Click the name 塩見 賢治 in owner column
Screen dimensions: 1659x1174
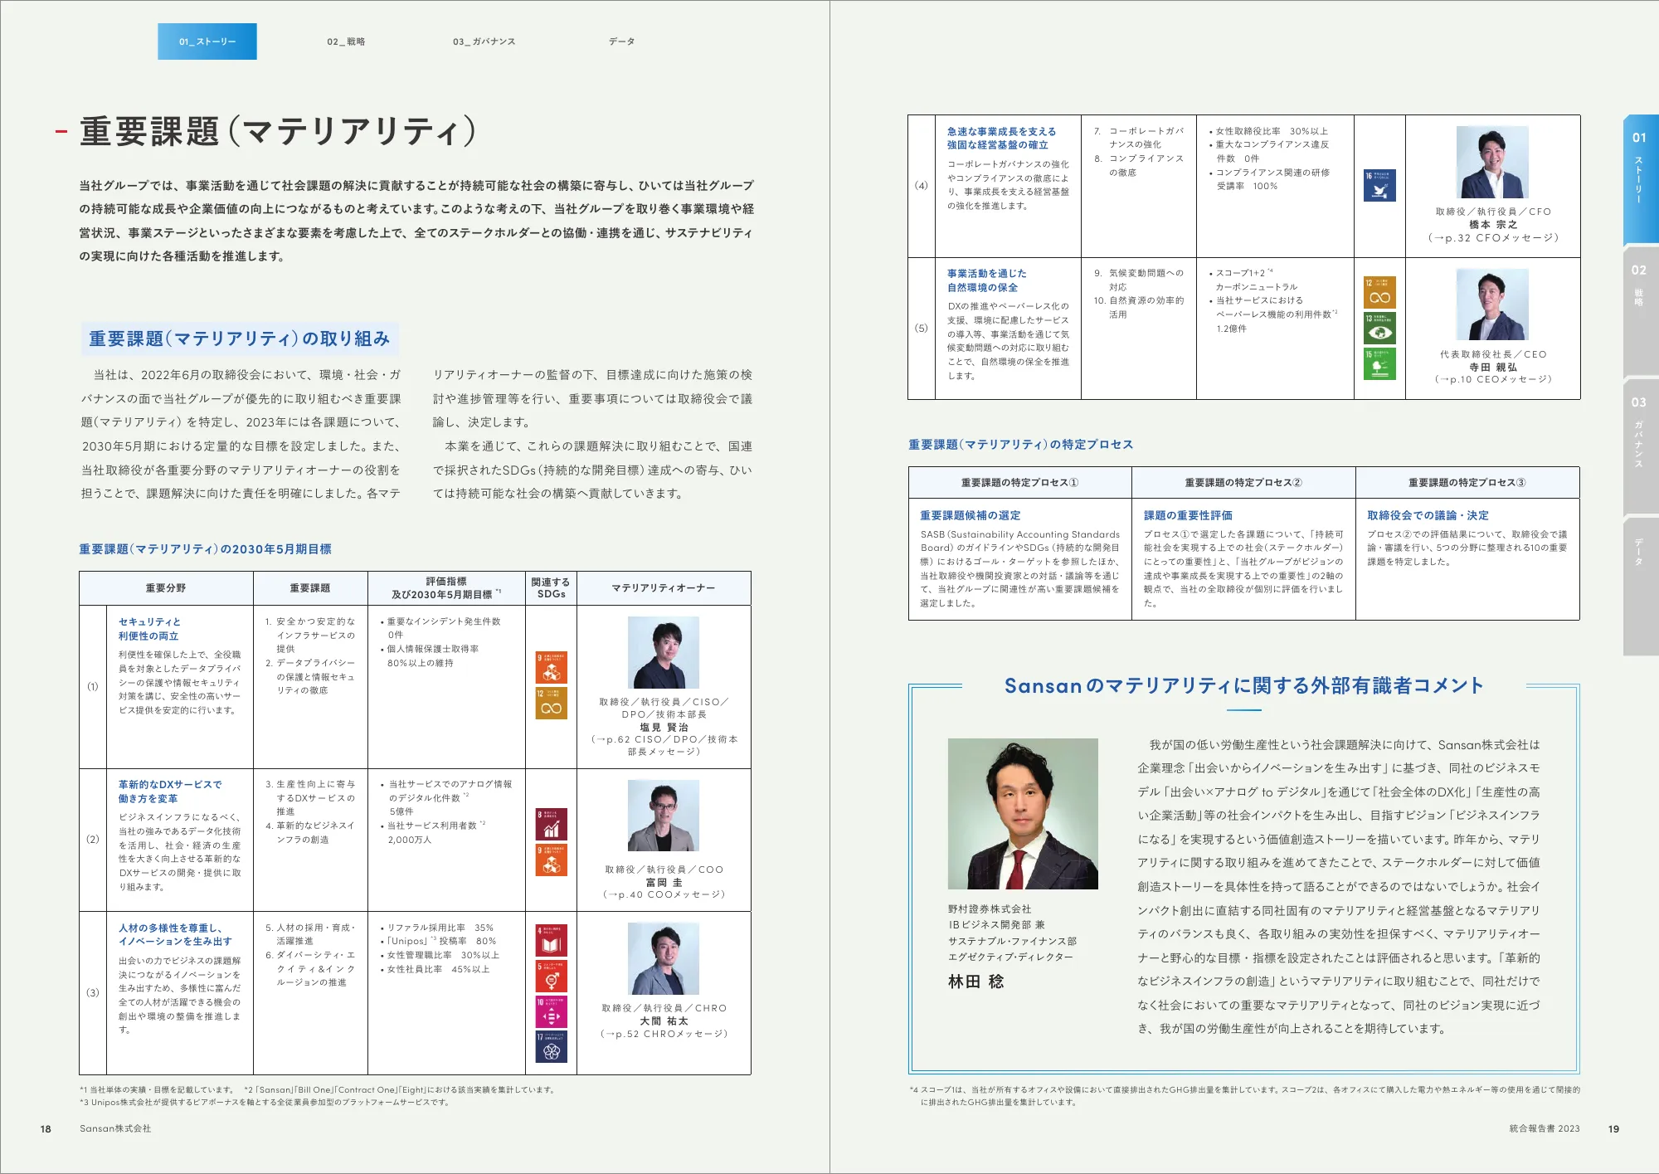(664, 727)
